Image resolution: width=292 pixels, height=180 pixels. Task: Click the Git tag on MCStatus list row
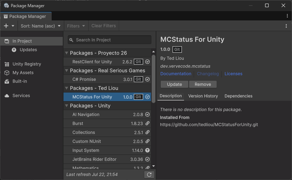coord(138,97)
